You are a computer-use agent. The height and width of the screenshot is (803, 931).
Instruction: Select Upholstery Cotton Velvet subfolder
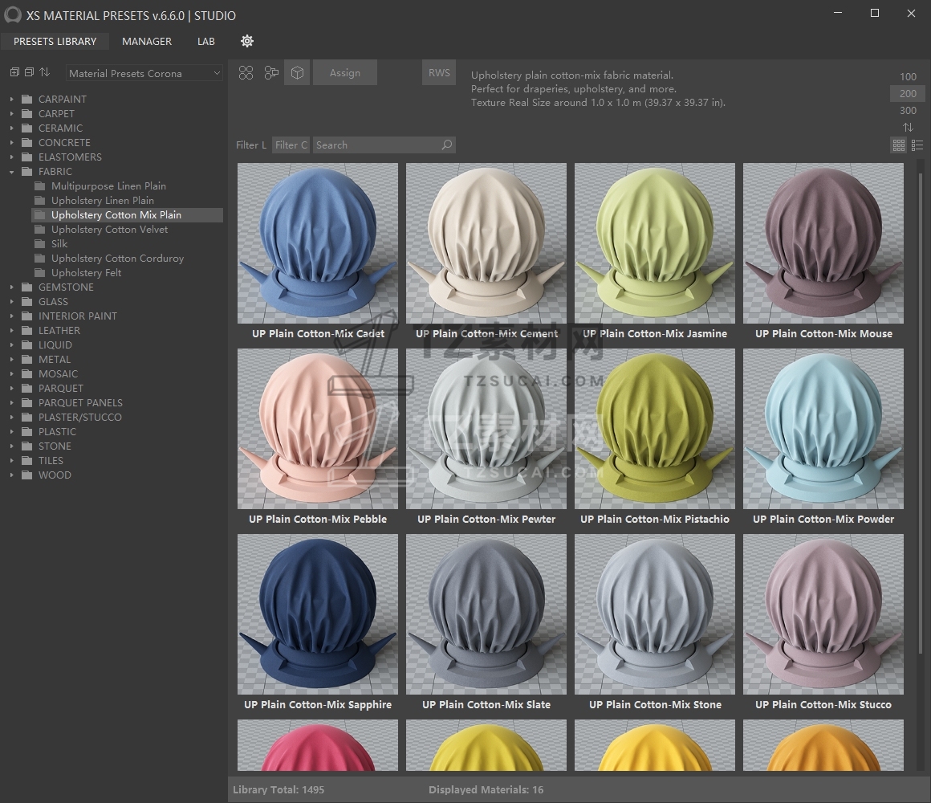coord(109,230)
